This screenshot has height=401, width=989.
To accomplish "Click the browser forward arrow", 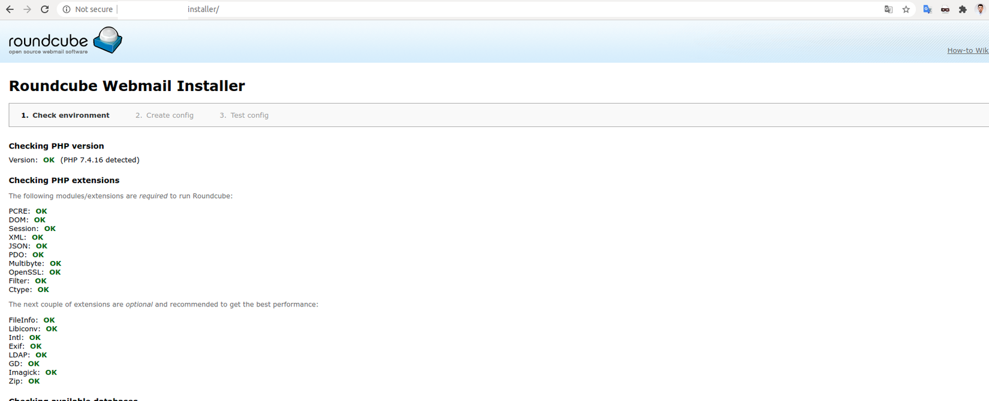I will pos(27,10).
